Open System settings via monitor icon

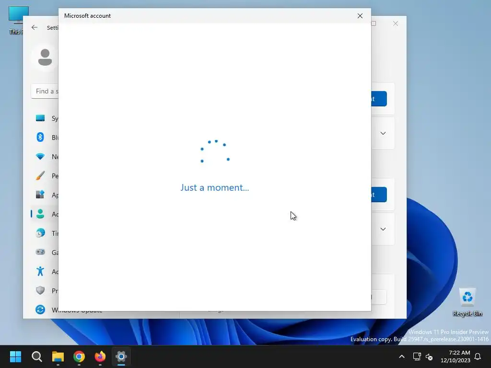[40, 118]
